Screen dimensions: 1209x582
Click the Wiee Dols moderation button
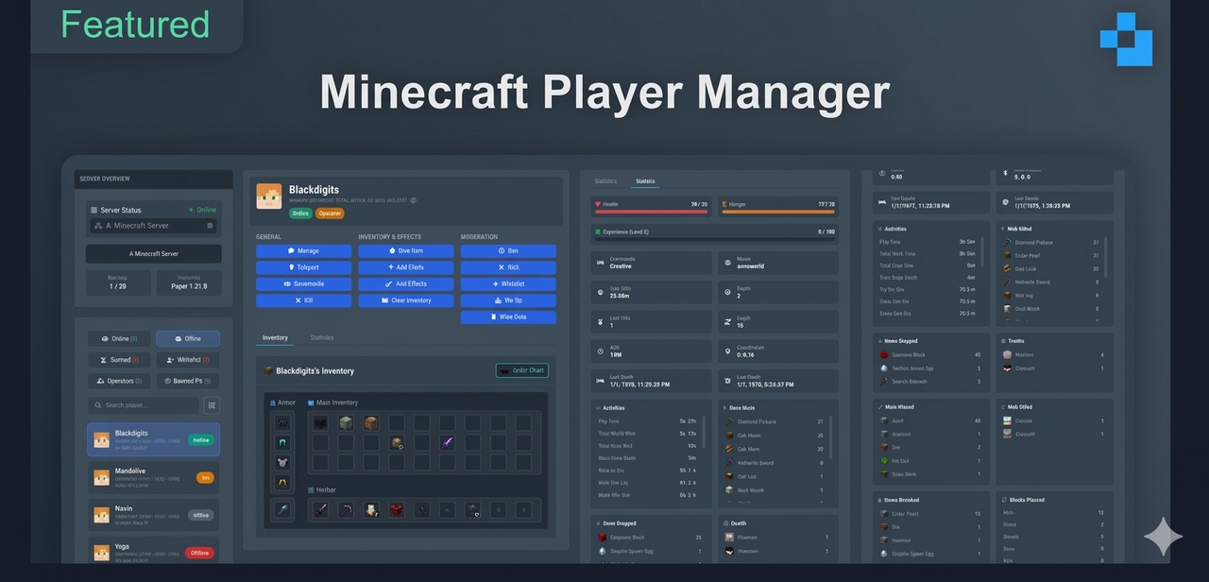[x=508, y=317]
